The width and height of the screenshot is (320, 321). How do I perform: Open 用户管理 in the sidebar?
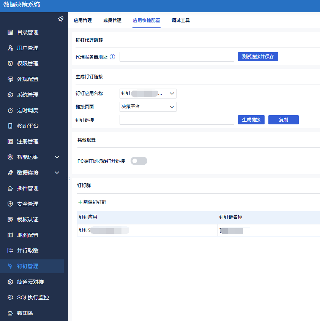point(28,48)
